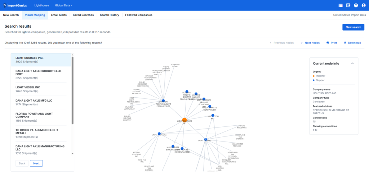
Task: Switch to the Email Alerts tab
Action: 59,15
